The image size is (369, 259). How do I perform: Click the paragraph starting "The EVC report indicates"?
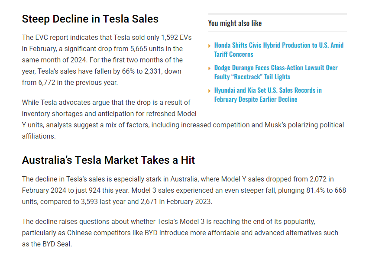103,60
